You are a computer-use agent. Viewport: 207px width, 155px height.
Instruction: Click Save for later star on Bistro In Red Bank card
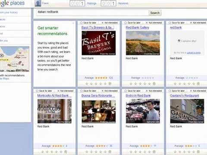125,91
